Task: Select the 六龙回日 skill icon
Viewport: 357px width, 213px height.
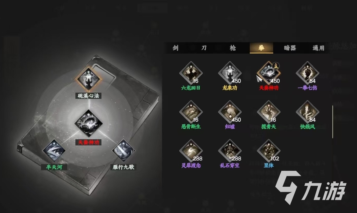Action: tap(191, 73)
